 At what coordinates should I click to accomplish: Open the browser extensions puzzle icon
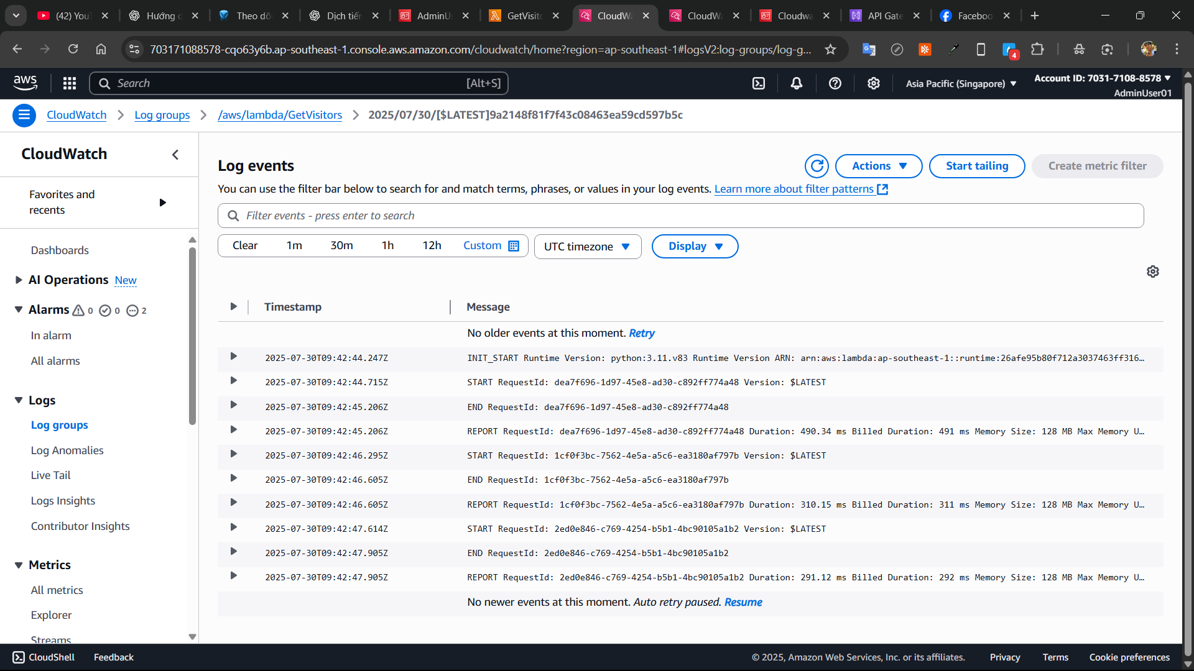click(x=1037, y=49)
